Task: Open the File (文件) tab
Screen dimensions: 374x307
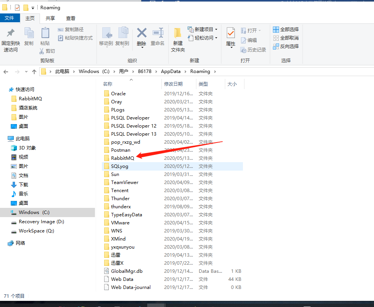Action: [x=10, y=18]
